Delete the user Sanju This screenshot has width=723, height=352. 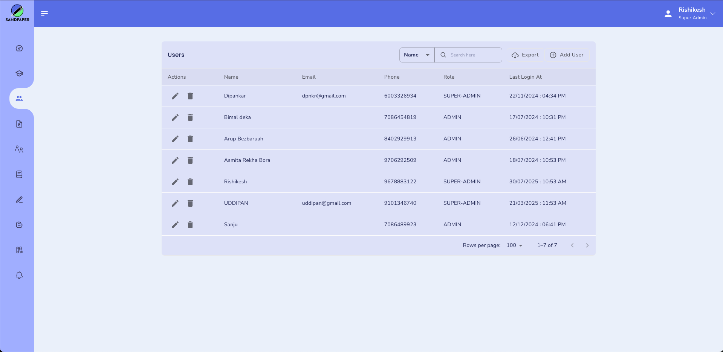point(190,225)
